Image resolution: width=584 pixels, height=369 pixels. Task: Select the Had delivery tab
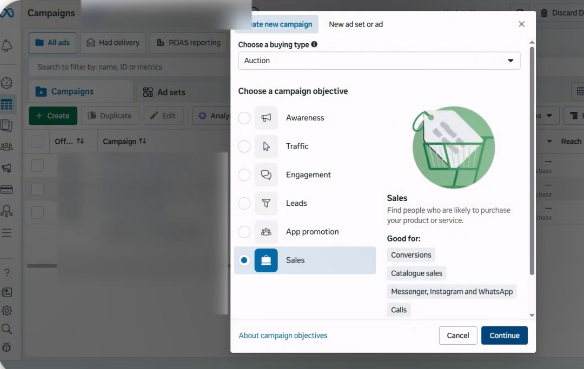tap(113, 43)
